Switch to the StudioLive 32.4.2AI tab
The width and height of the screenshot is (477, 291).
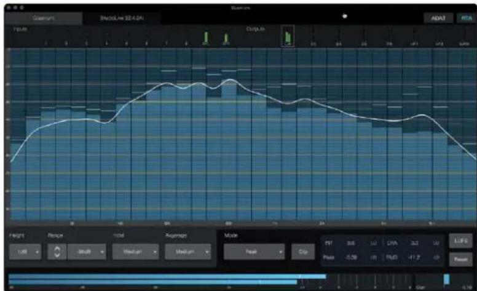122,18
